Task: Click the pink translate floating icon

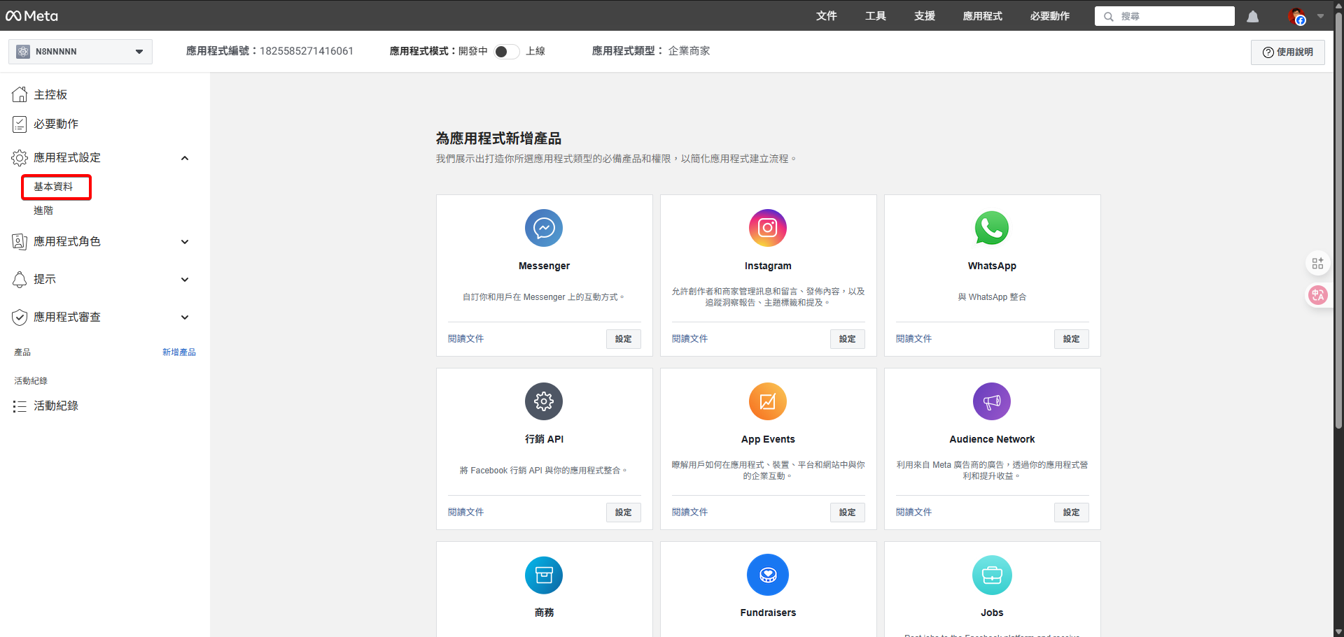Action: pos(1318,295)
